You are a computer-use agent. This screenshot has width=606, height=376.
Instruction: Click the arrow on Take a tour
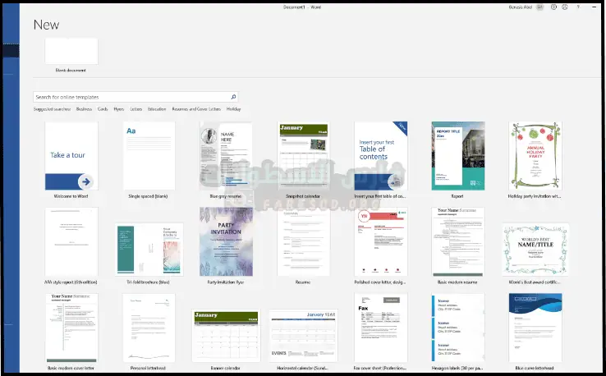click(85, 181)
